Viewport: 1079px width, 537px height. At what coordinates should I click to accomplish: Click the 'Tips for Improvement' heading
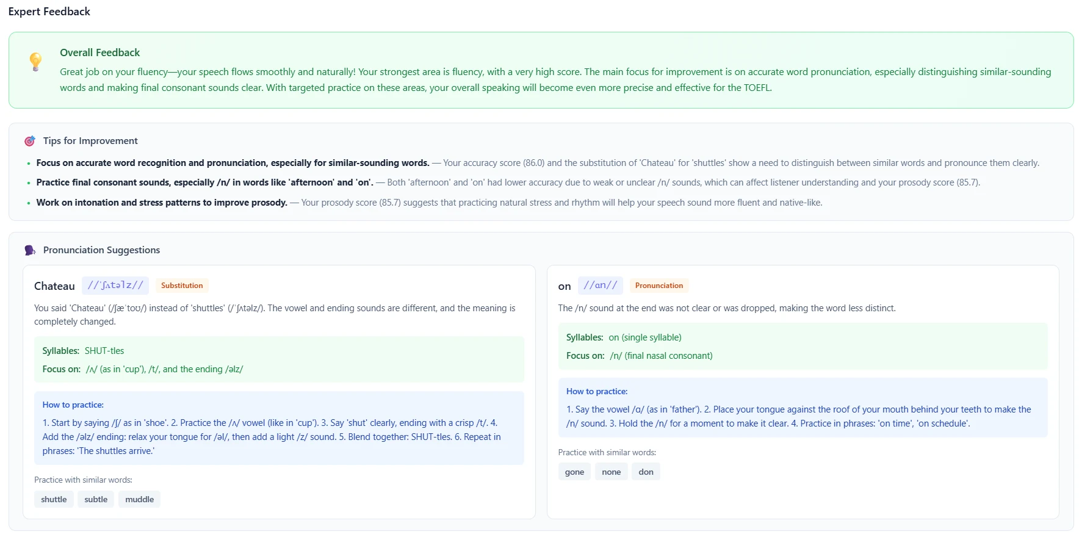(90, 141)
